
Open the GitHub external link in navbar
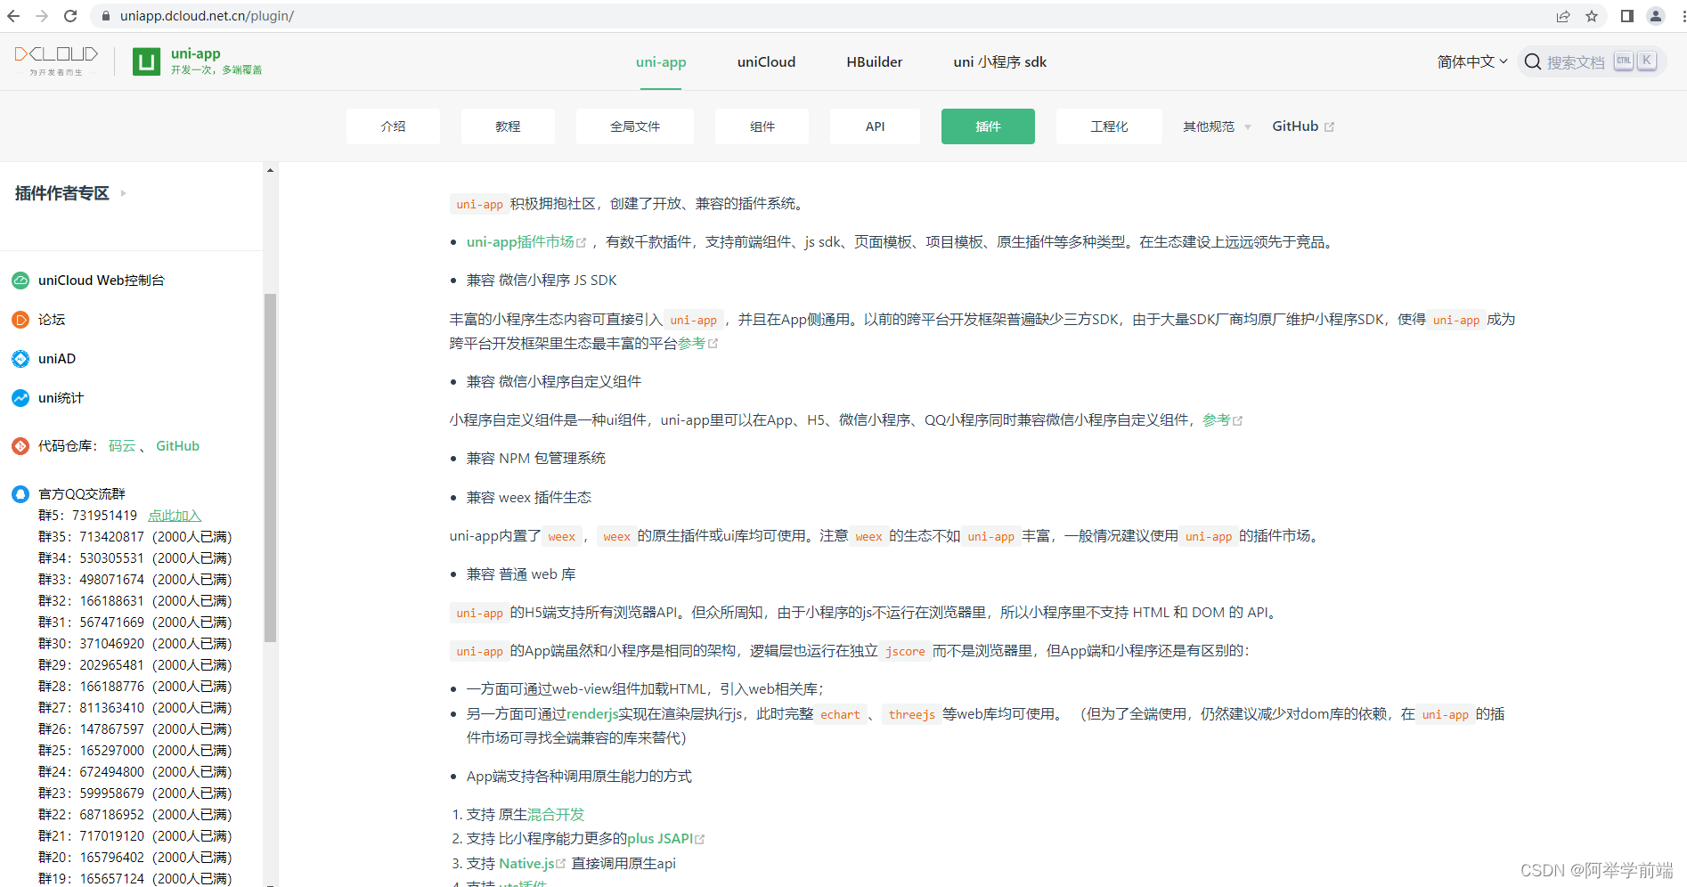[x=1303, y=126]
